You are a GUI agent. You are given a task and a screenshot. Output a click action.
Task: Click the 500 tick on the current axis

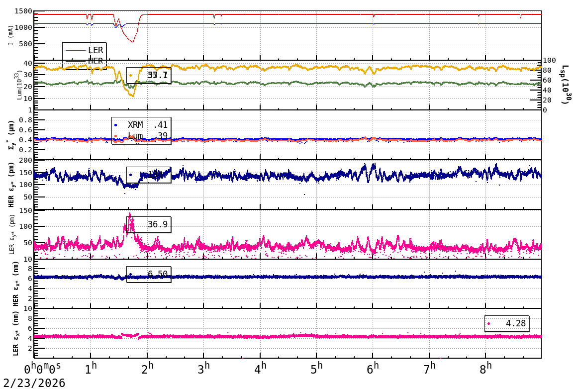[26, 44]
